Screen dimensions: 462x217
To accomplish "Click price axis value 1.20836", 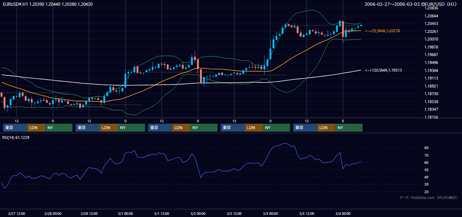I will tap(431, 8).
